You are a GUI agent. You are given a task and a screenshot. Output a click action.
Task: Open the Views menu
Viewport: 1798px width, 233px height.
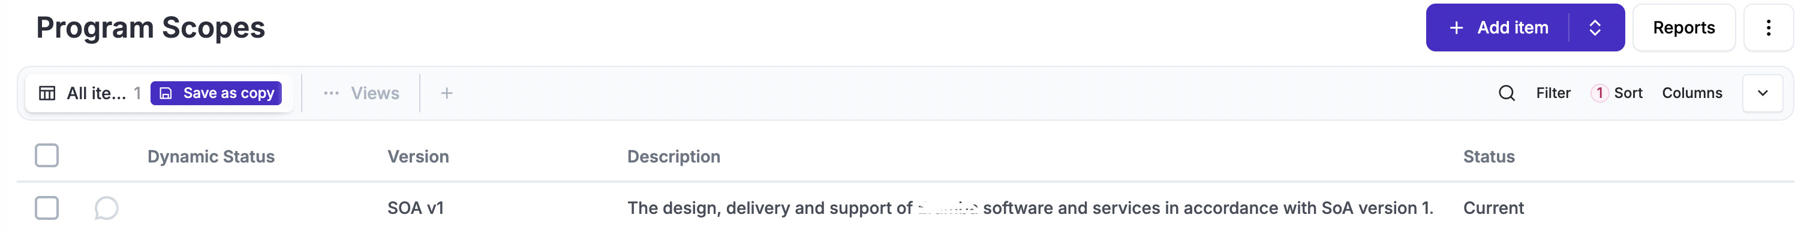(x=362, y=93)
